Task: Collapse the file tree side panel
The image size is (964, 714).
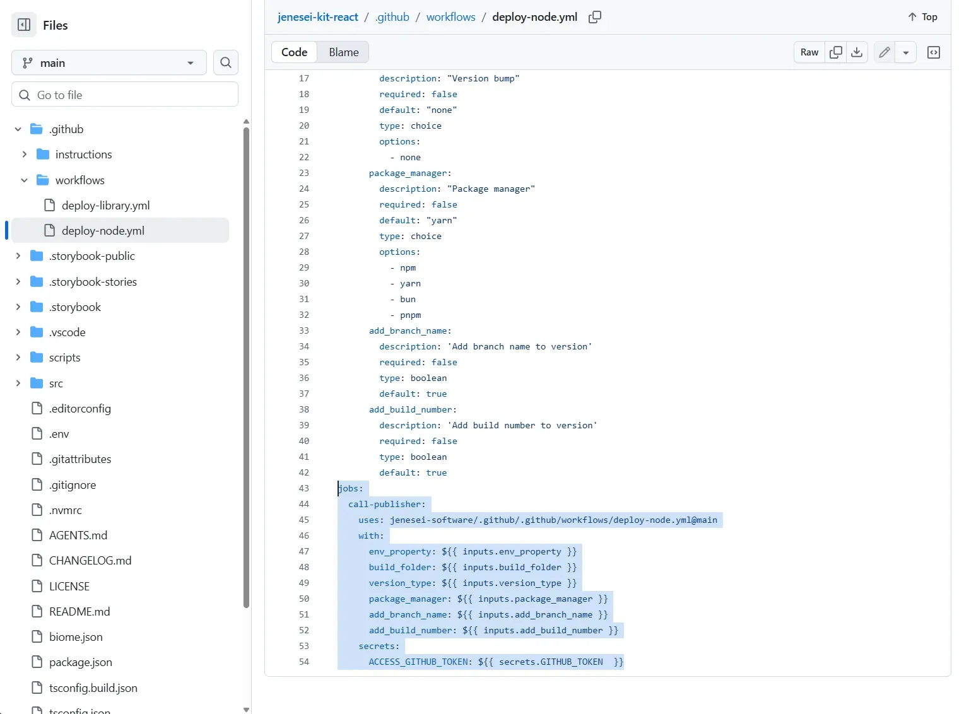Action: click(x=24, y=25)
